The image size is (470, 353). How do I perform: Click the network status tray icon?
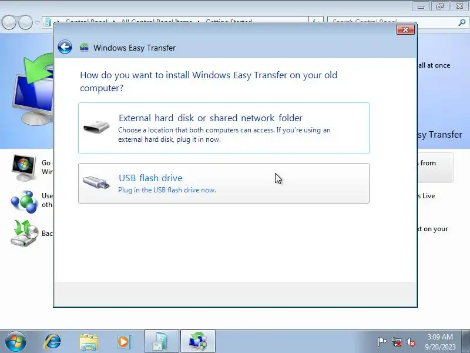coord(397,342)
